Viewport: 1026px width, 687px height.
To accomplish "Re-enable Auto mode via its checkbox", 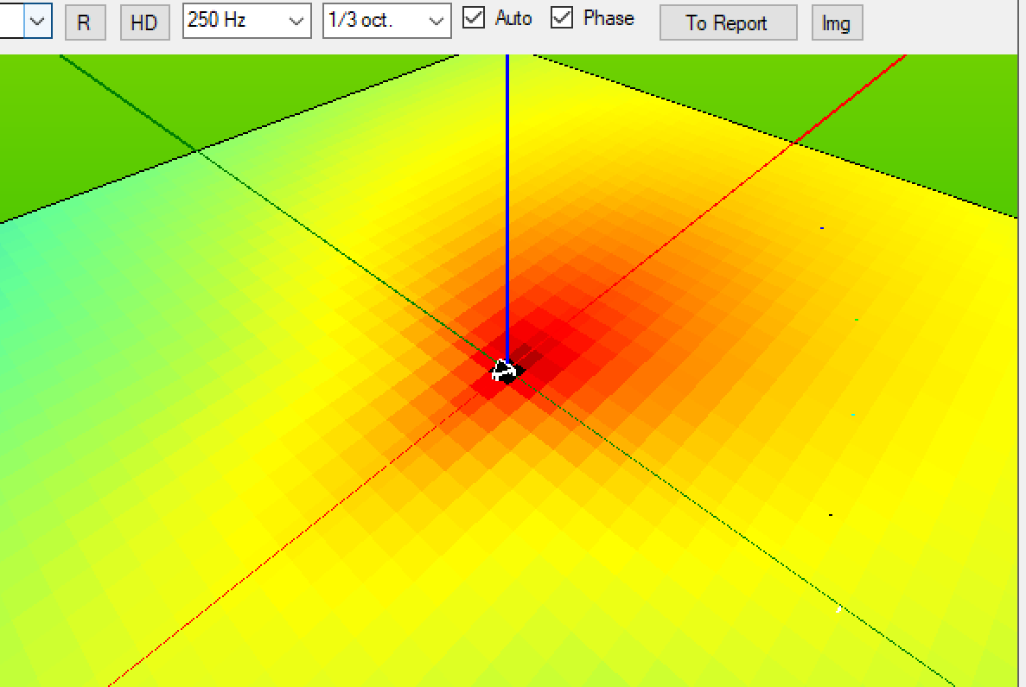I will pos(474,18).
